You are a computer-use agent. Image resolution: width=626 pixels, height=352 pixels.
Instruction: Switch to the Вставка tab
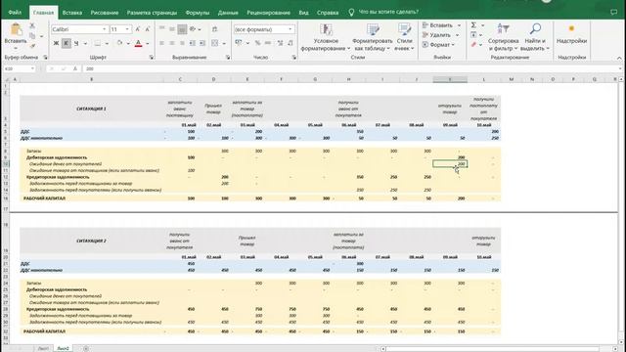point(72,13)
